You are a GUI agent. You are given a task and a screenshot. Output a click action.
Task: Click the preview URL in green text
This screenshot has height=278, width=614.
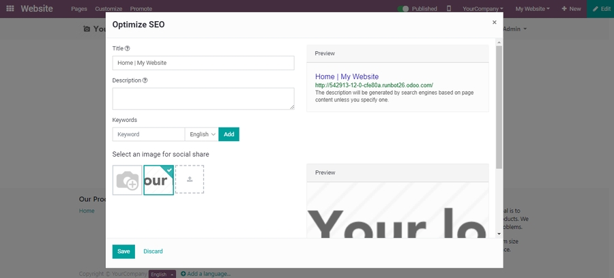coord(374,85)
